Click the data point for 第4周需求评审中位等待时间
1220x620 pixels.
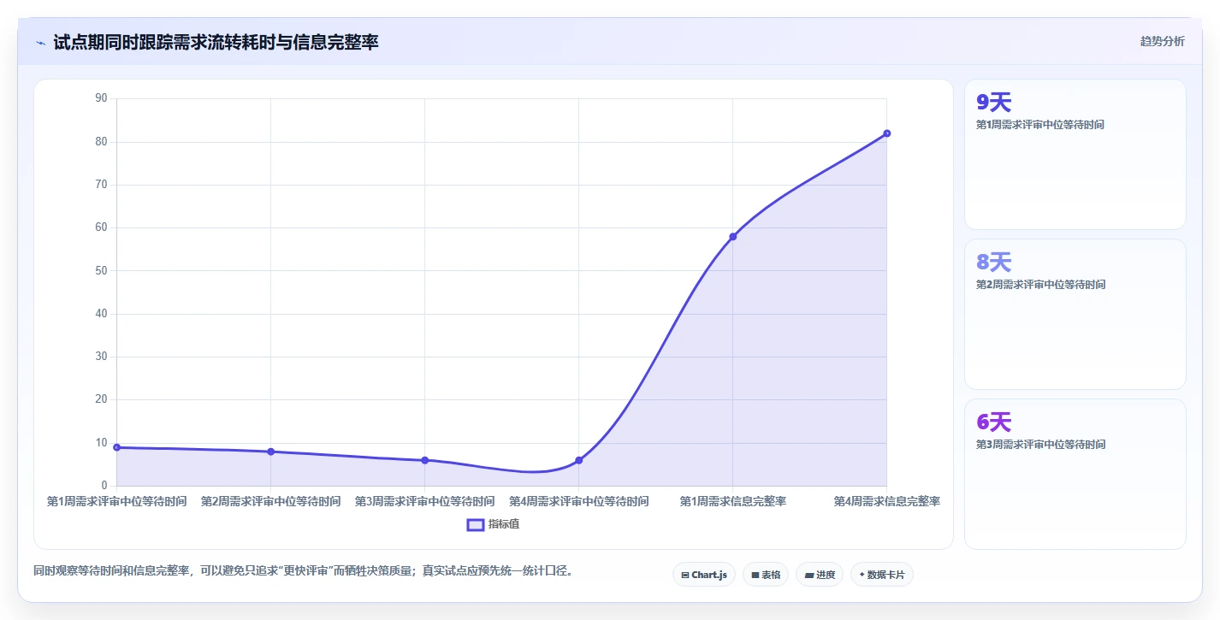(579, 460)
